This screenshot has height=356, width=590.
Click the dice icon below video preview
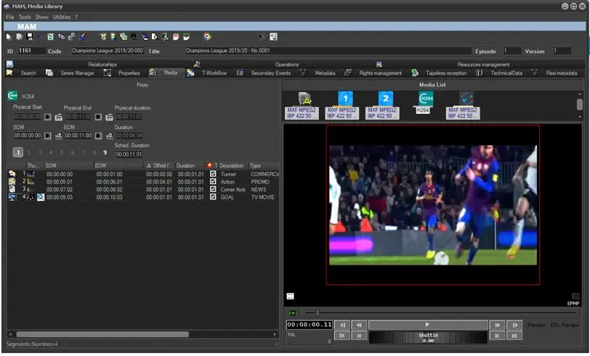coord(291,296)
